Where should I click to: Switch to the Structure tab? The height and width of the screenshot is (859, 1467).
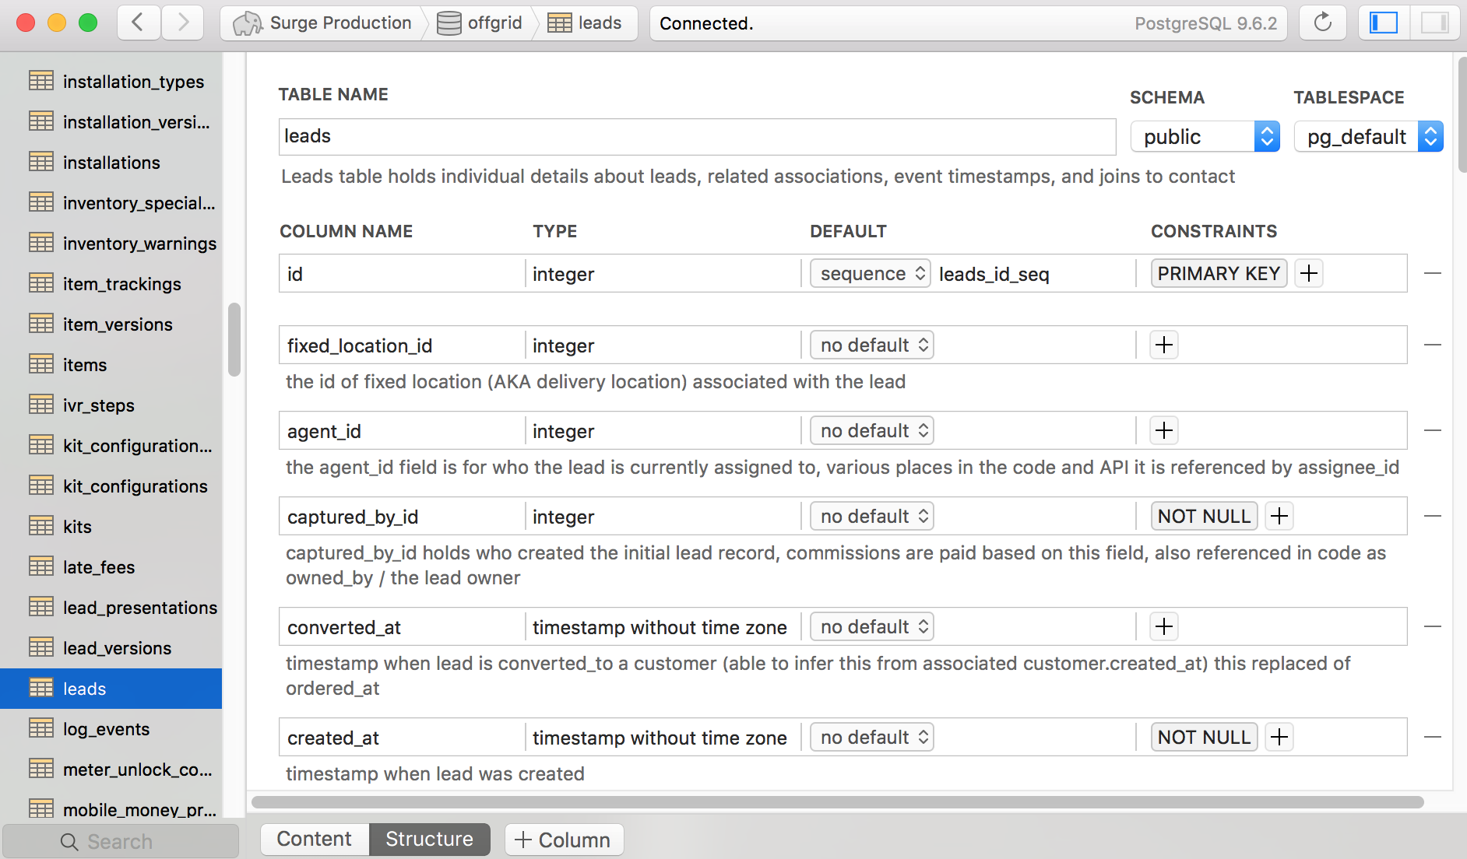point(430,839)
